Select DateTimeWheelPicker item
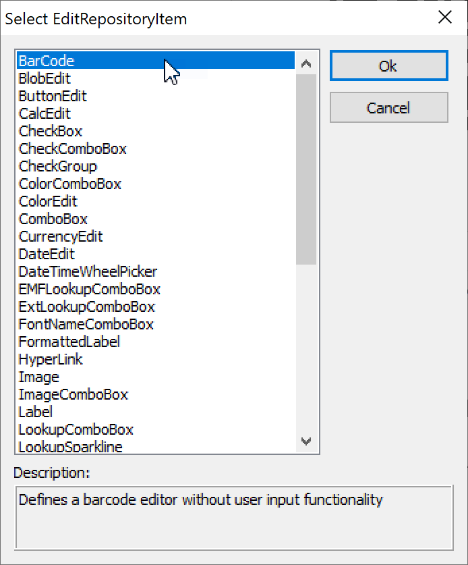 88,271
